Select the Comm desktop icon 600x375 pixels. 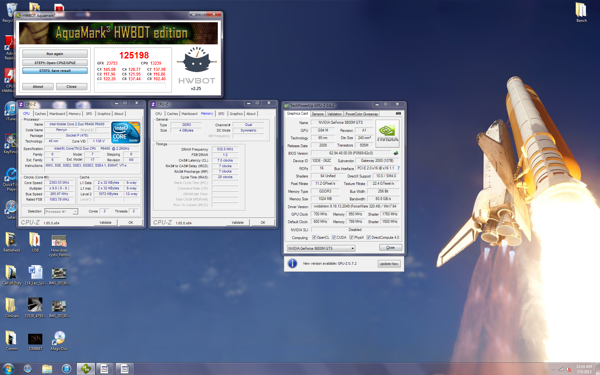coord(12,341)
